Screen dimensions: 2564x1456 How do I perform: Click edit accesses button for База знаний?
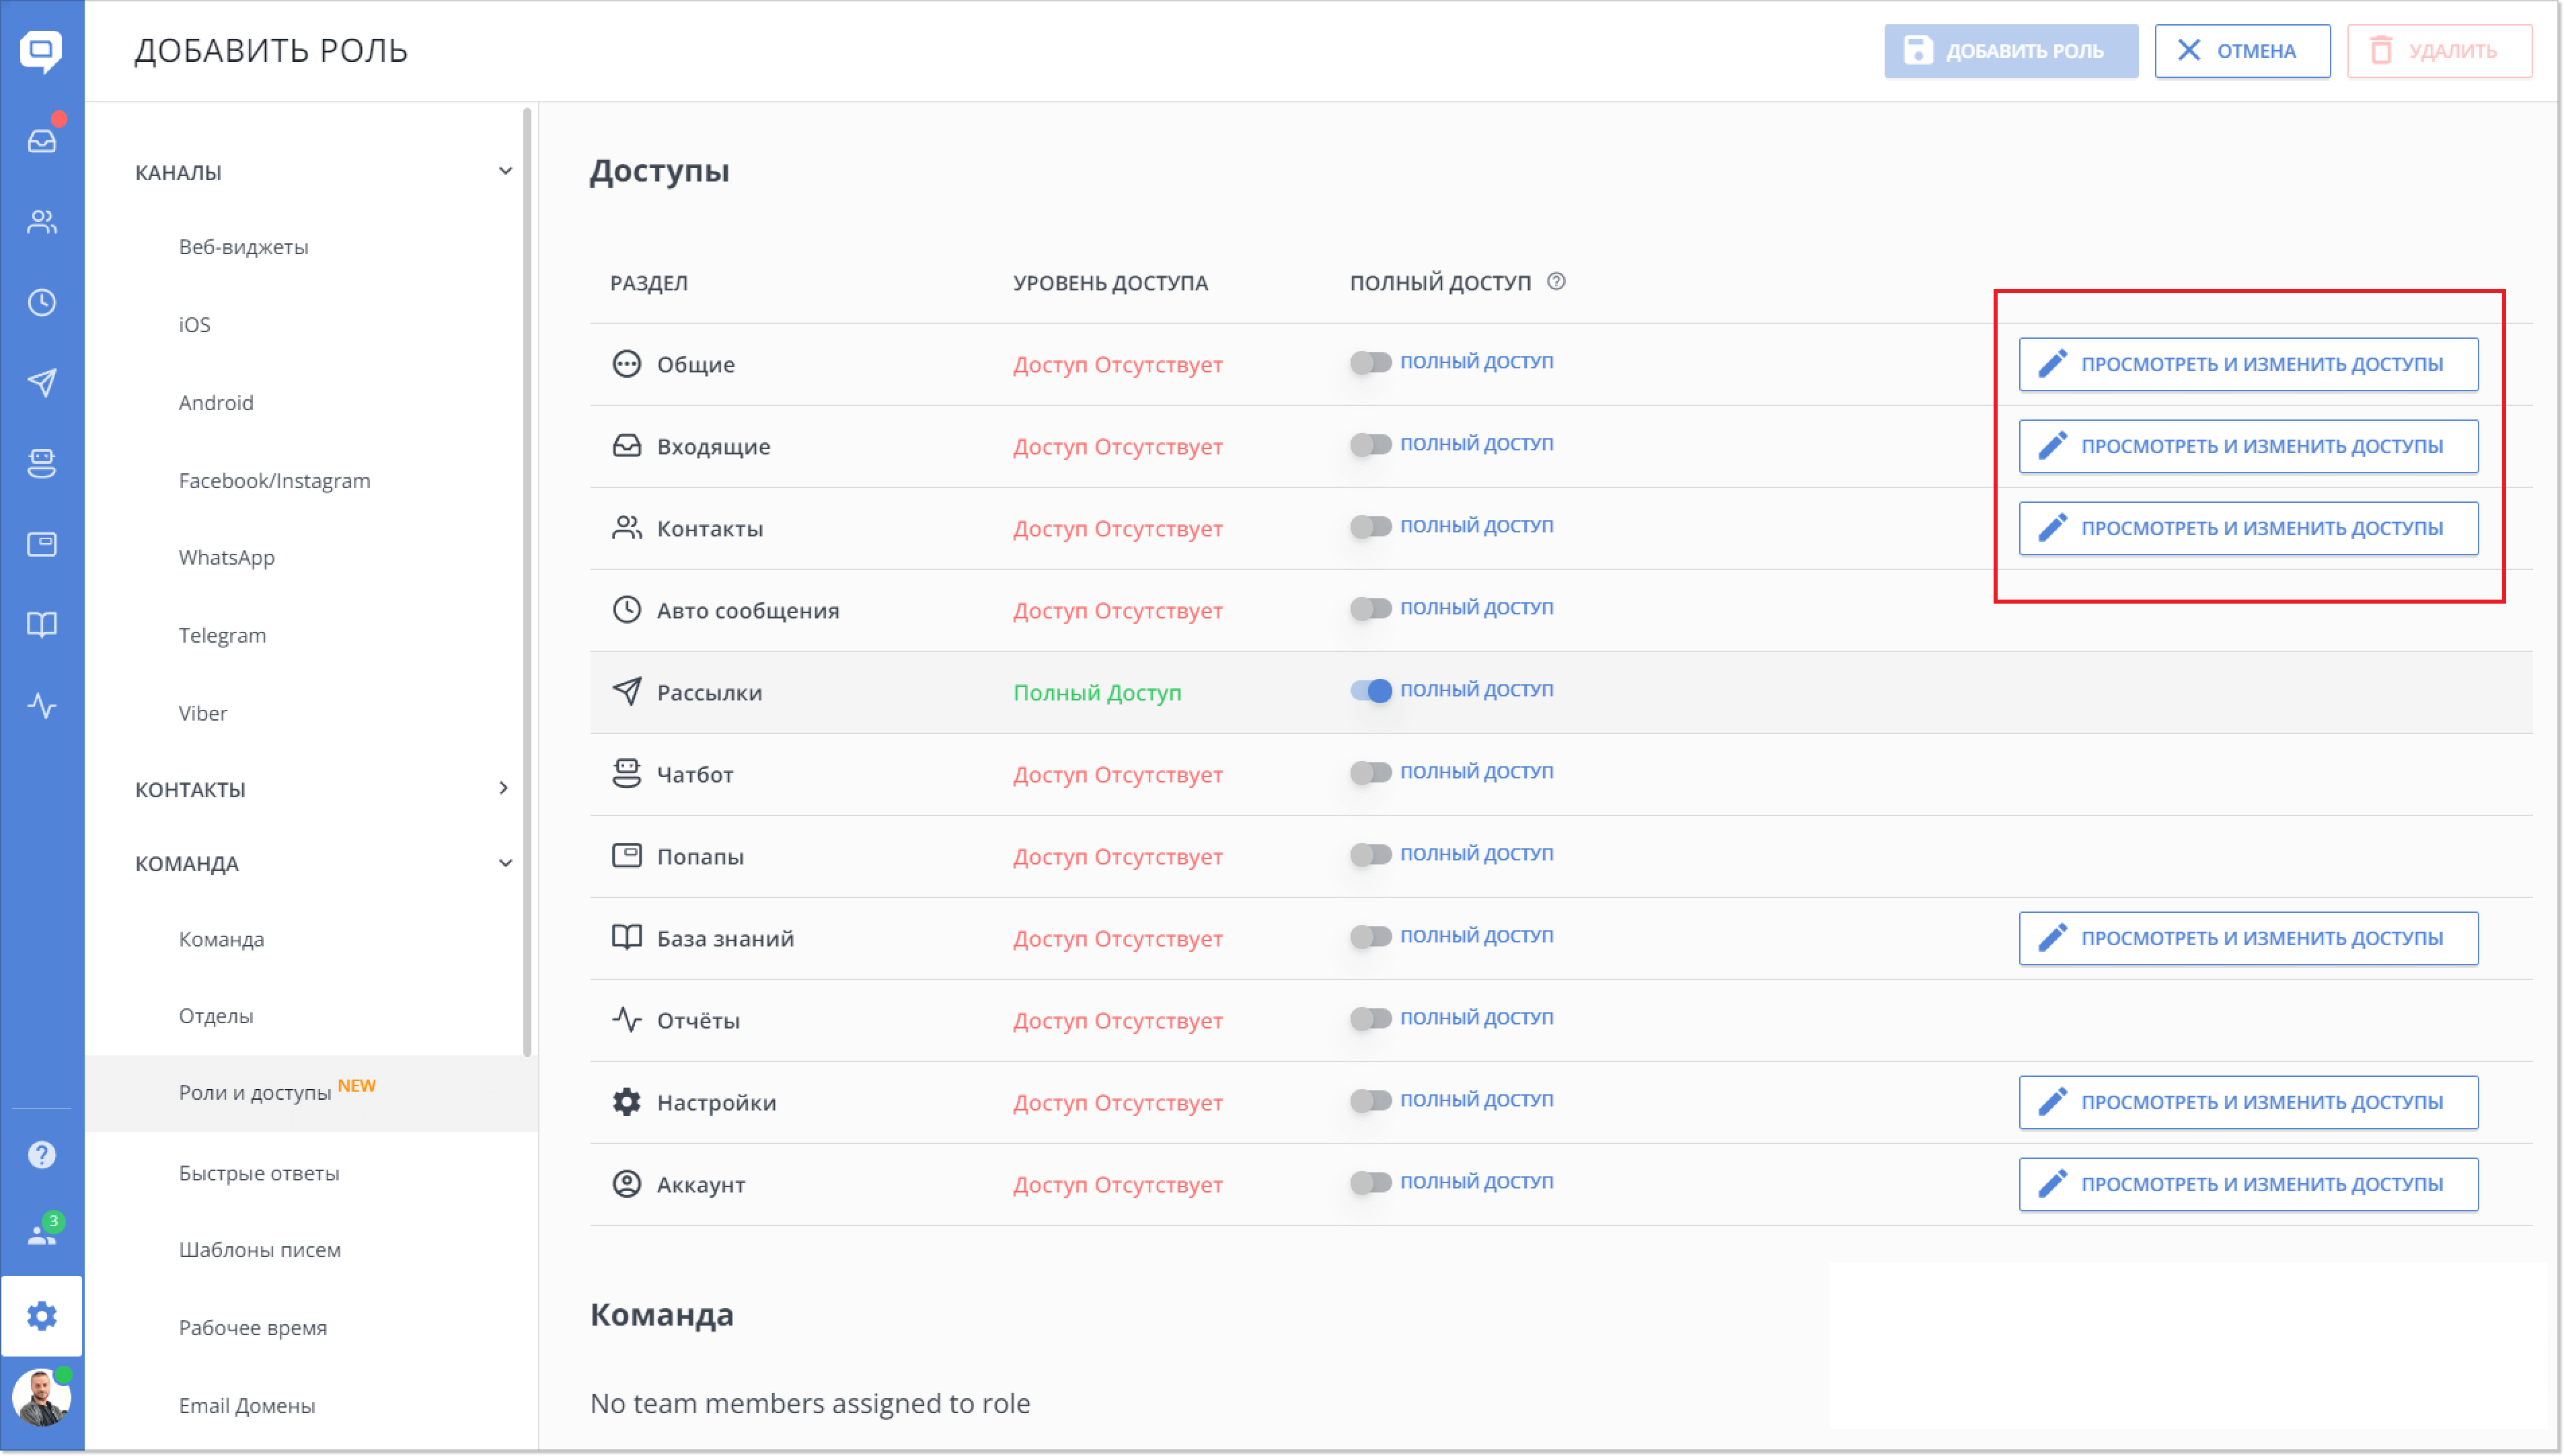tap(2248, 938)
